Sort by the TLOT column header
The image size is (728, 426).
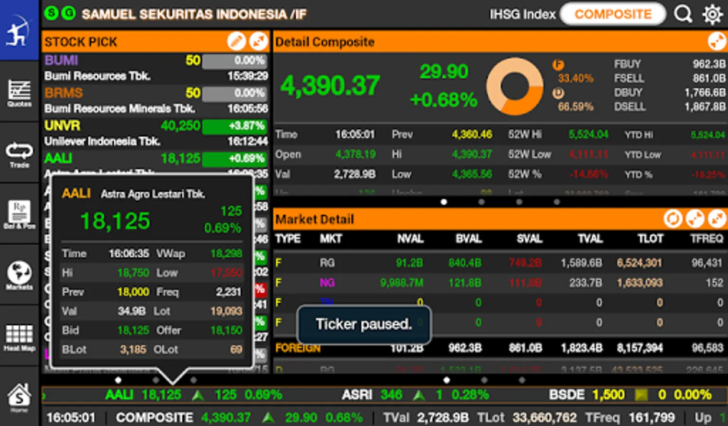point(650,239)
